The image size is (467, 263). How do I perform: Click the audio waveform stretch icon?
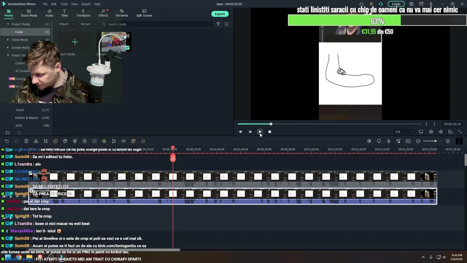point(123,141)
